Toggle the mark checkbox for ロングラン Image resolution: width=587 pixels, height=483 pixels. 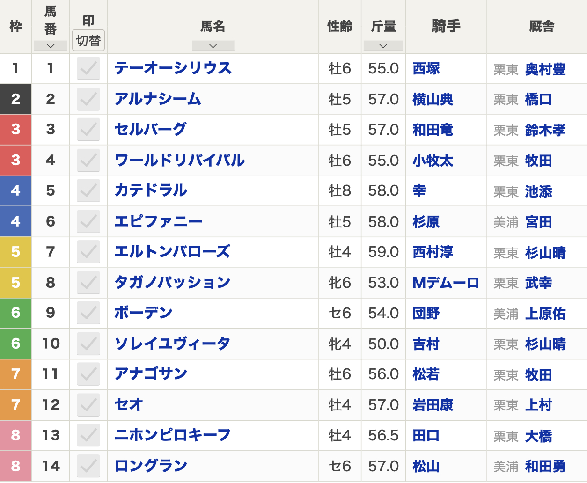coord(88,466)
